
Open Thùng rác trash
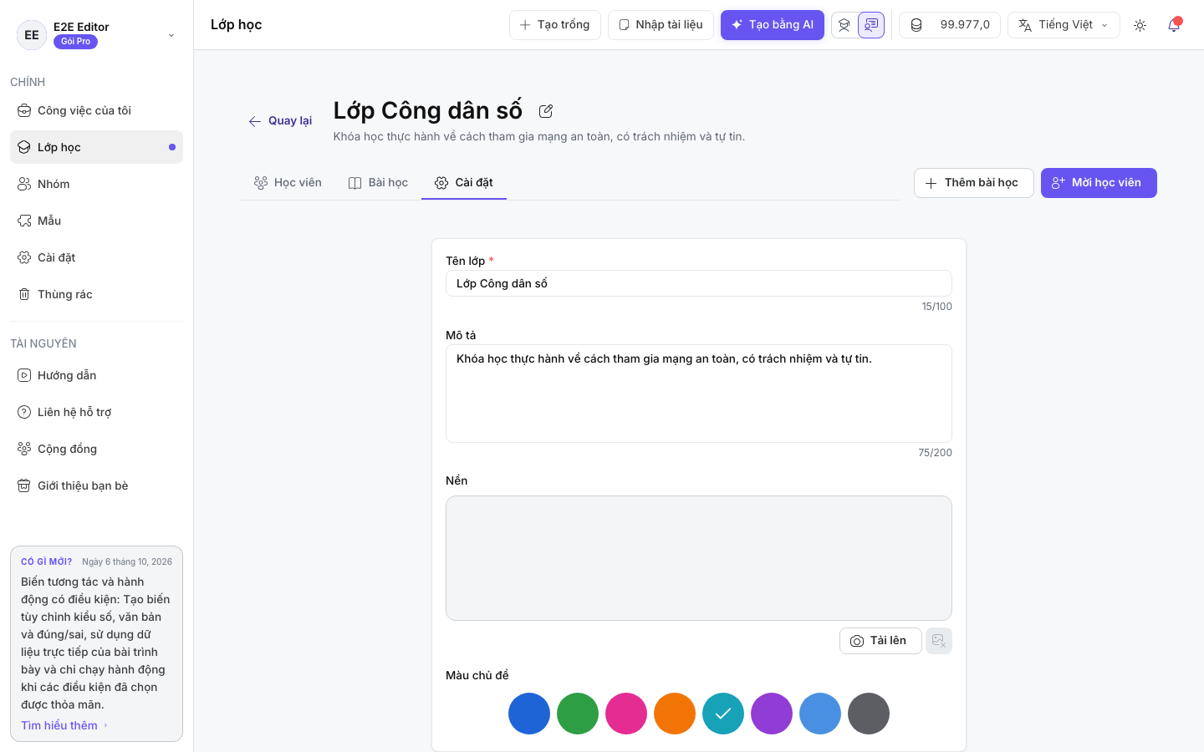tap(96, 294)
